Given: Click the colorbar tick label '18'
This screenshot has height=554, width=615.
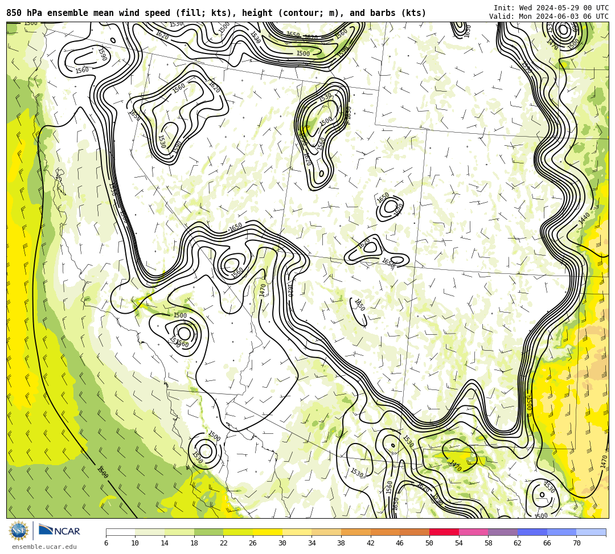Looking at the screenshot, I should pos(194,543).
